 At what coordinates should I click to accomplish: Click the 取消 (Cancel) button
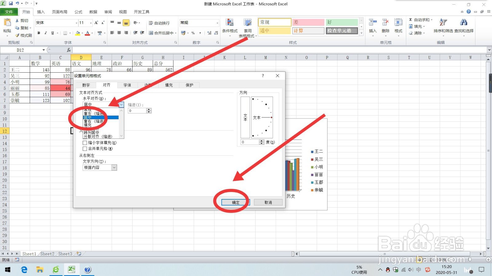[x=268, y=202]
